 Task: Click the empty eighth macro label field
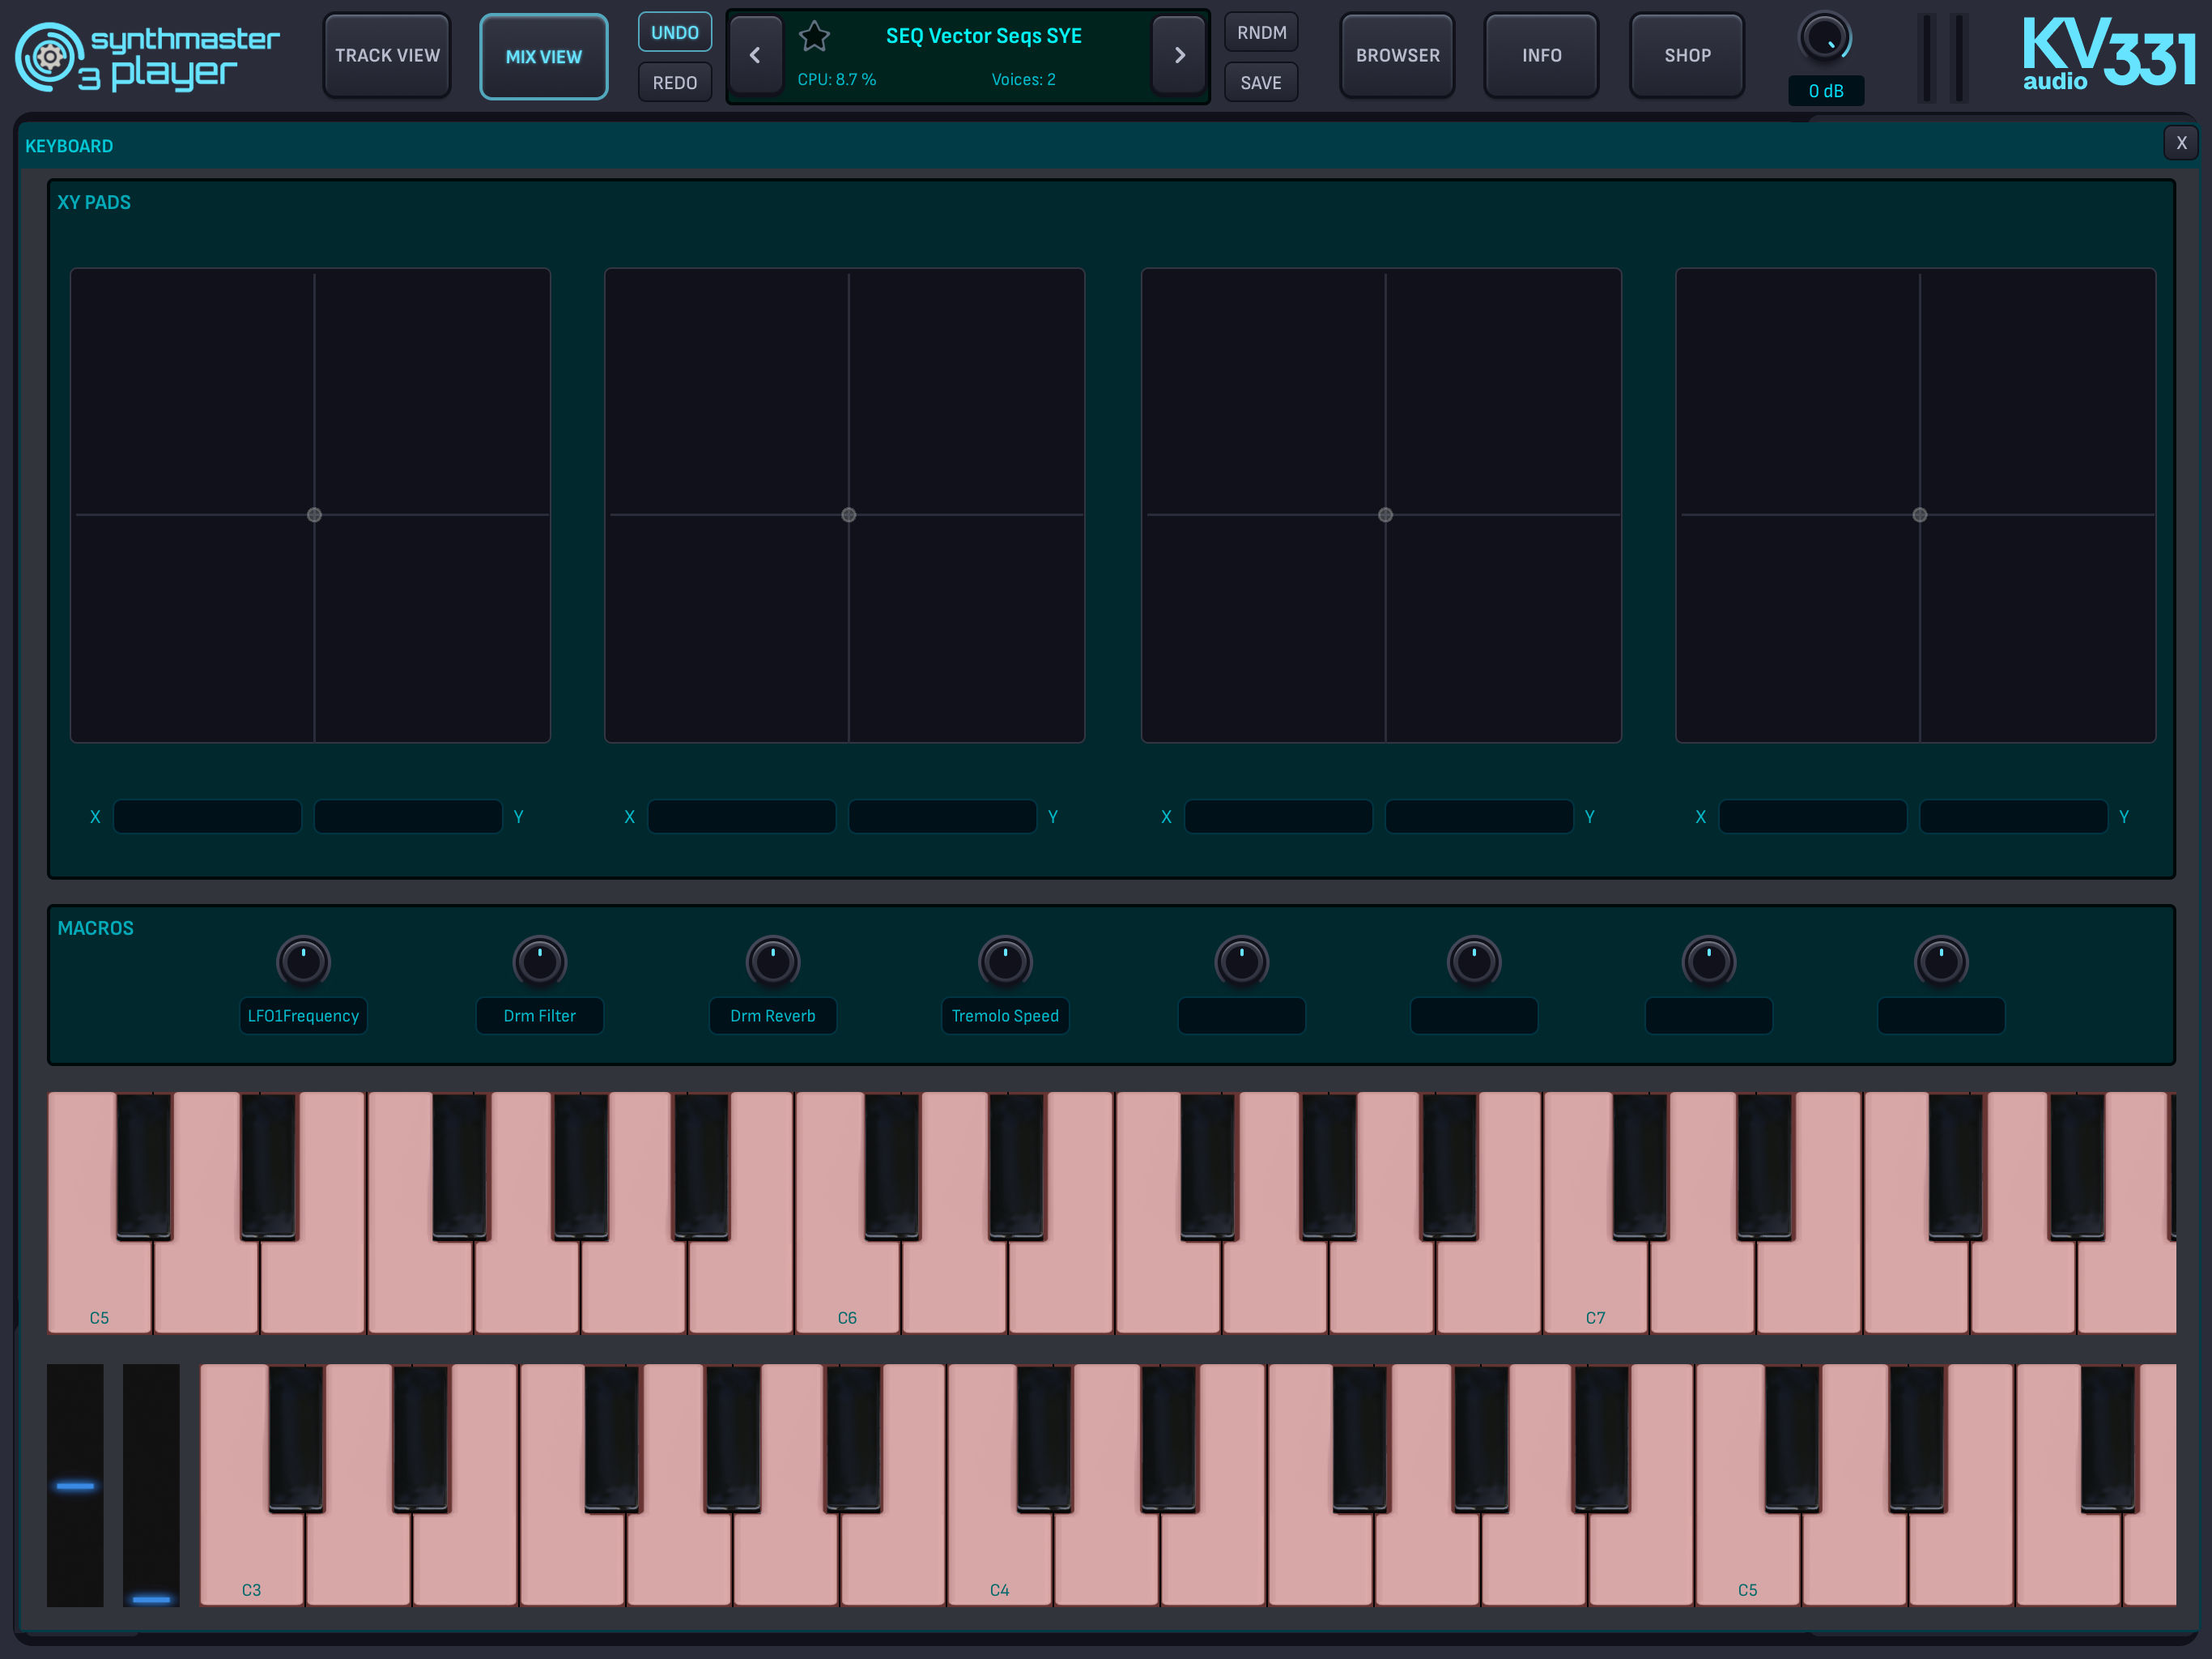pyautogui.click(x=1941, y=1016)
